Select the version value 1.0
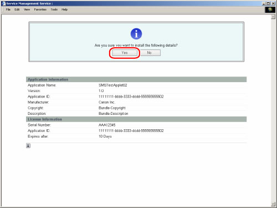 101,91
